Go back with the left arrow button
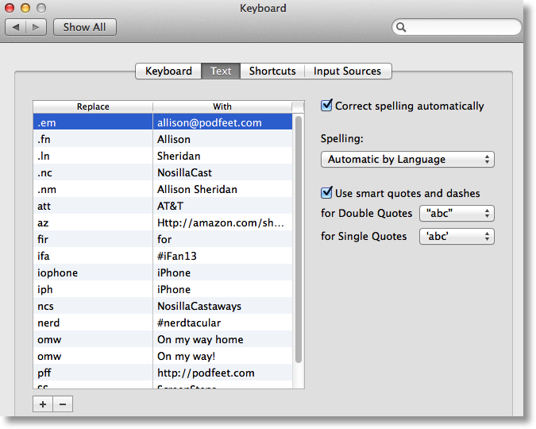The width and height of the screenshot is (536, 429). pos(16,27)
